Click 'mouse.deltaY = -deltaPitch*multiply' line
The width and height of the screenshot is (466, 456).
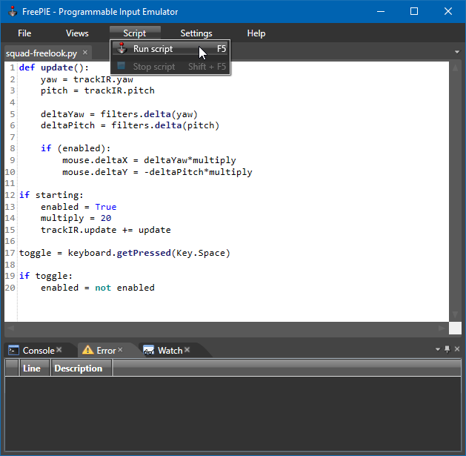pyautogui.click(x=157, y=172)
